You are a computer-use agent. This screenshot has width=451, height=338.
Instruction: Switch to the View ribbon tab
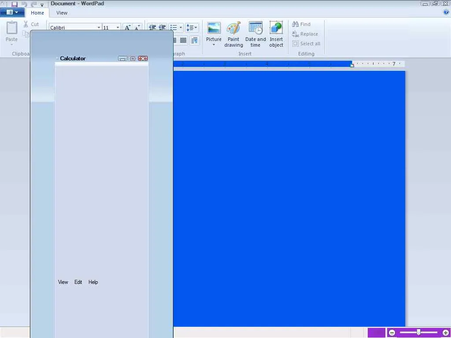tap(62, 13)
